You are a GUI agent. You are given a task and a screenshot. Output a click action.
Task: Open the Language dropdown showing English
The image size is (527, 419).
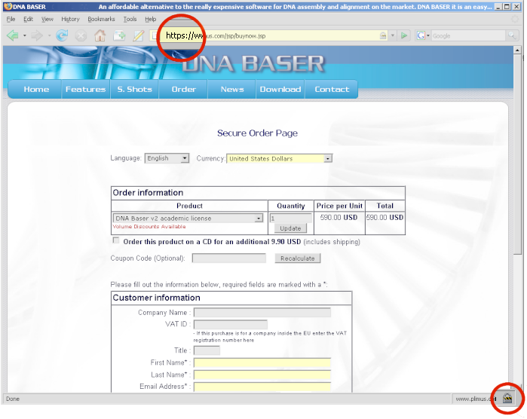click(x=167, y=158)
